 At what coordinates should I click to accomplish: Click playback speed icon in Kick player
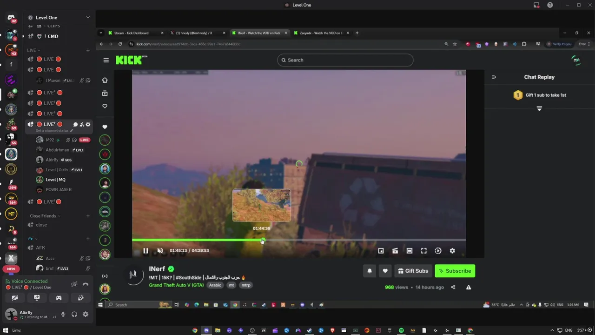tap(438, 251)
